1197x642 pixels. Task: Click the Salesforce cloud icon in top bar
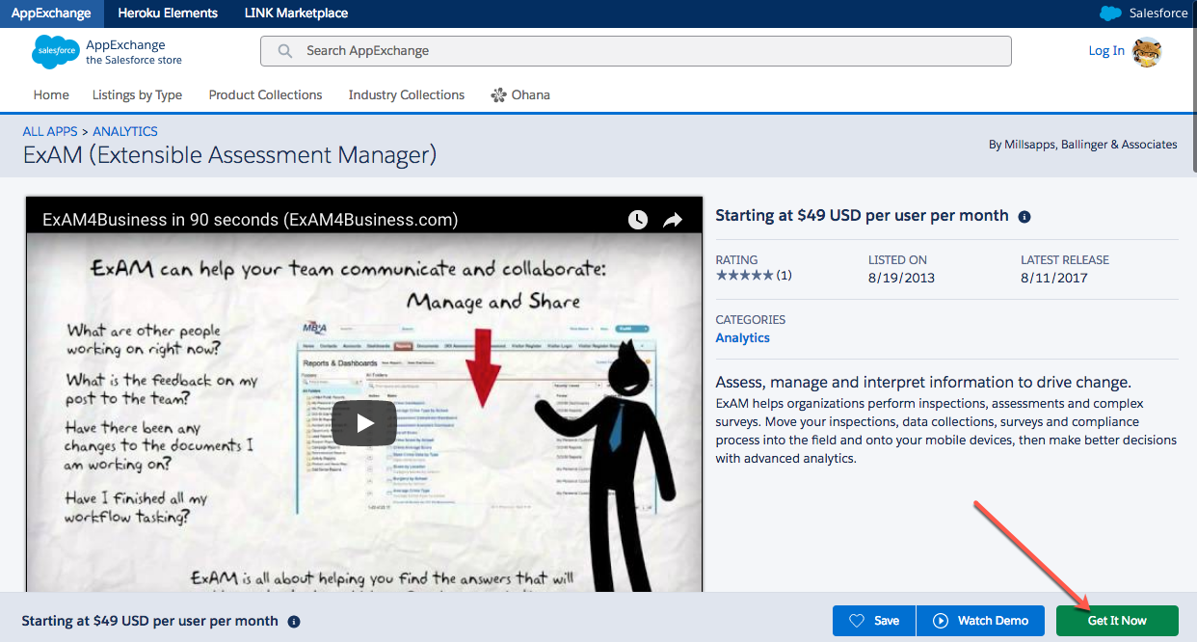click(x=1110, y=13)
